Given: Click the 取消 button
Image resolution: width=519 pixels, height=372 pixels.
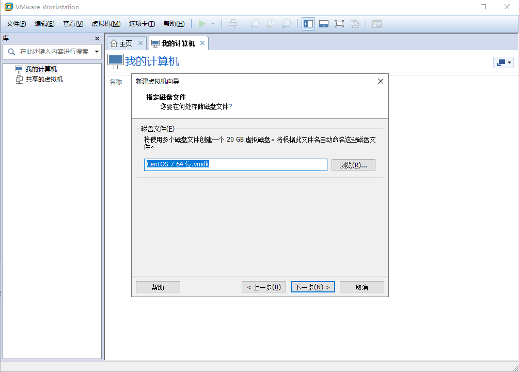Looking at the screenshot, I should pos(362,287).
